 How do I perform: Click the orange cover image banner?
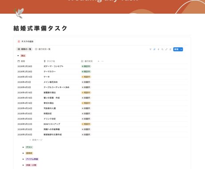point(102,7)
